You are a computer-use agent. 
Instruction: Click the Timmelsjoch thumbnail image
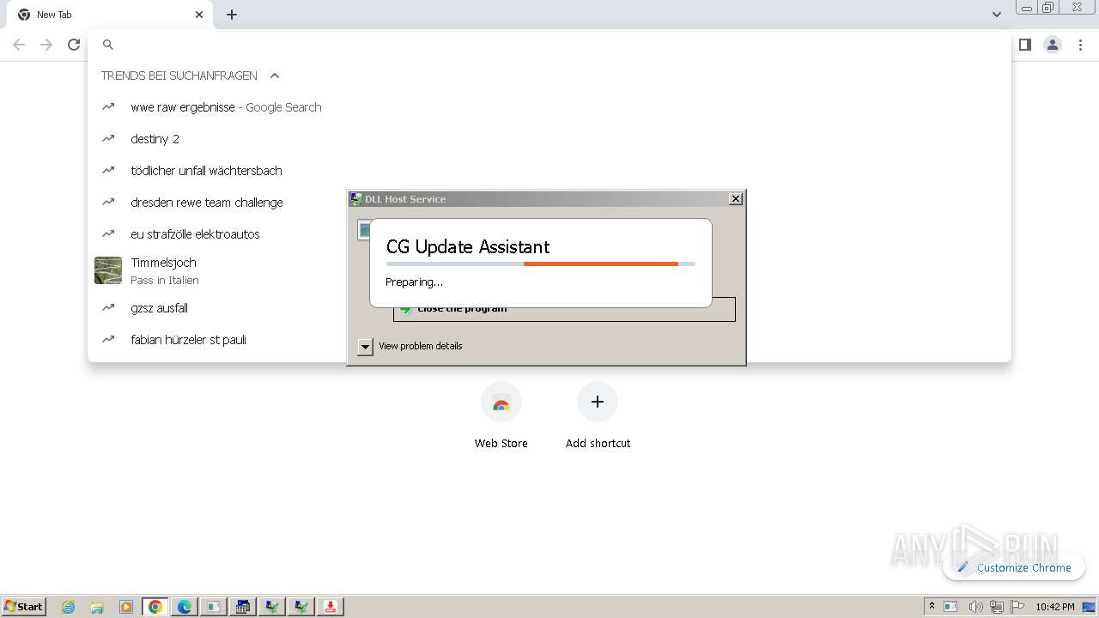(x=108, y=270)
